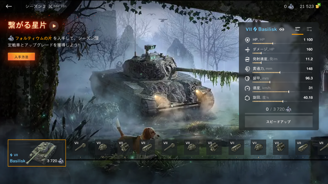
Task: Click the 0 / 3 720 progress bar
Action: point(278,114)
